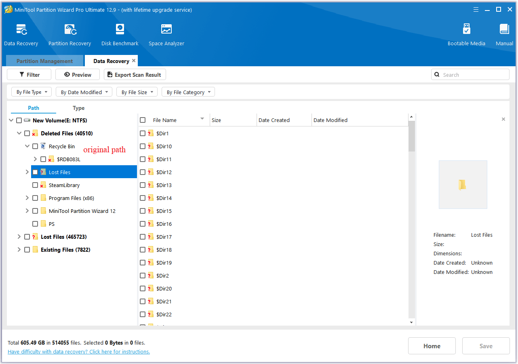Click the SteamLibrary deleted folder icon
Viewport: 518px width, 364px height.
coord(43,185)
